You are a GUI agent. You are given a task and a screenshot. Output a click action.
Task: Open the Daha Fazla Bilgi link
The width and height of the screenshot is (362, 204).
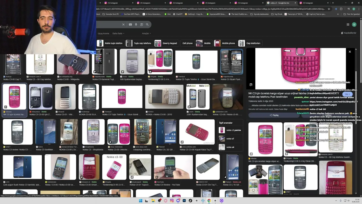click(281, 109)
